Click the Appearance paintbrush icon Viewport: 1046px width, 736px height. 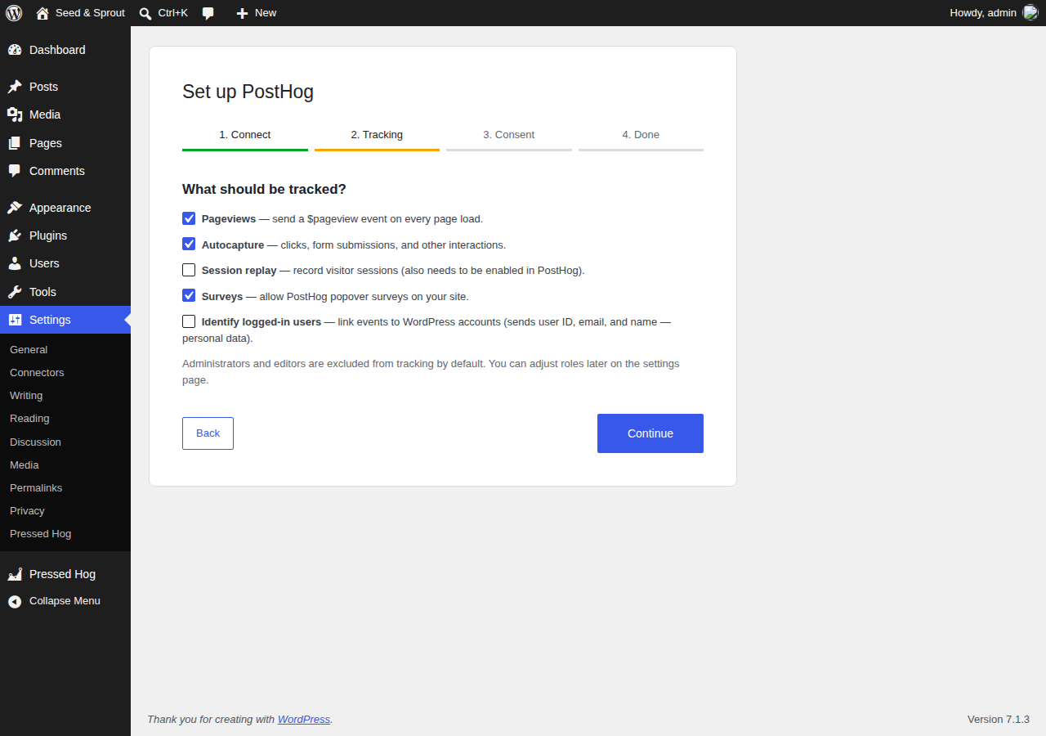(15, 208)
